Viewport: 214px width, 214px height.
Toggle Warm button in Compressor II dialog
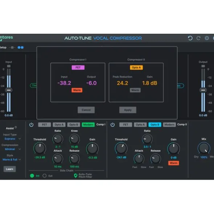point(135,90)
